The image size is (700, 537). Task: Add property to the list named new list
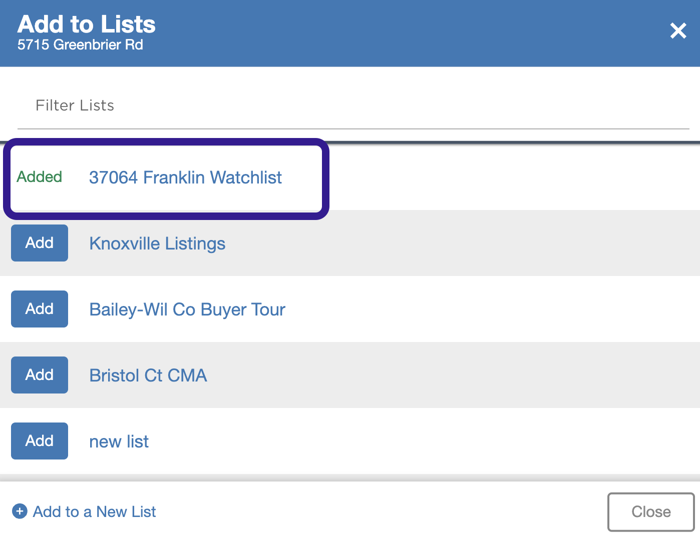pyautogui.click(x=40, y=441)
